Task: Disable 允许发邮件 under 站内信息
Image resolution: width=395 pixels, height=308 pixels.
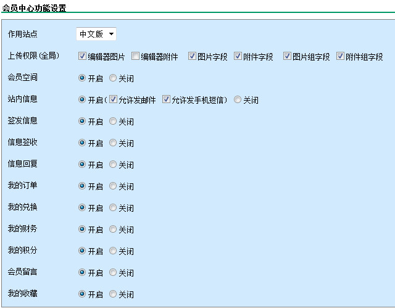Action: (x=114, y=99)
